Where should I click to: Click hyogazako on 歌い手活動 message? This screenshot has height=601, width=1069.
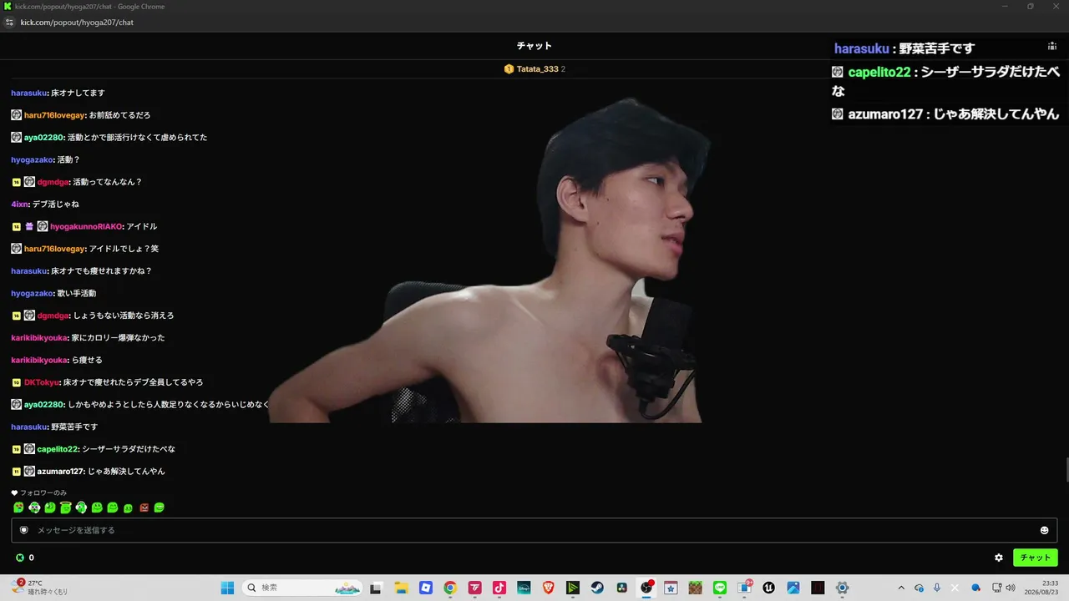32,294
